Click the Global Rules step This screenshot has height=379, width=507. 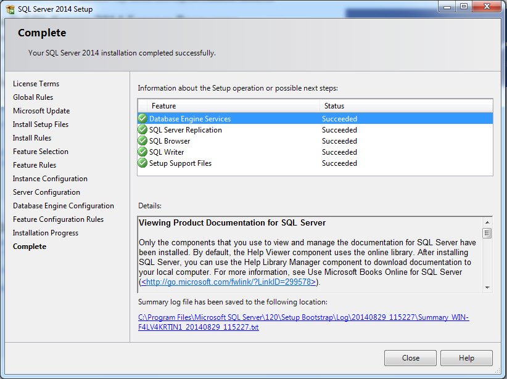tap(33, 97)
